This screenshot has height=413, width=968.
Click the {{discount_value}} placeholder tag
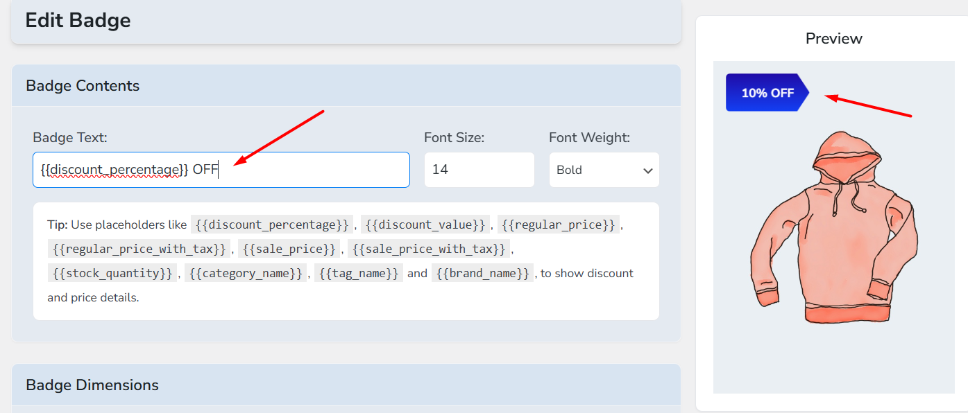(x=425, y=225)
